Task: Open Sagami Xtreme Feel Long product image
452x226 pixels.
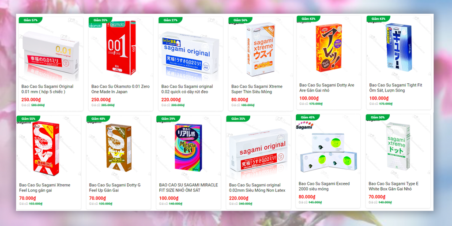Action: click(46, 148)
